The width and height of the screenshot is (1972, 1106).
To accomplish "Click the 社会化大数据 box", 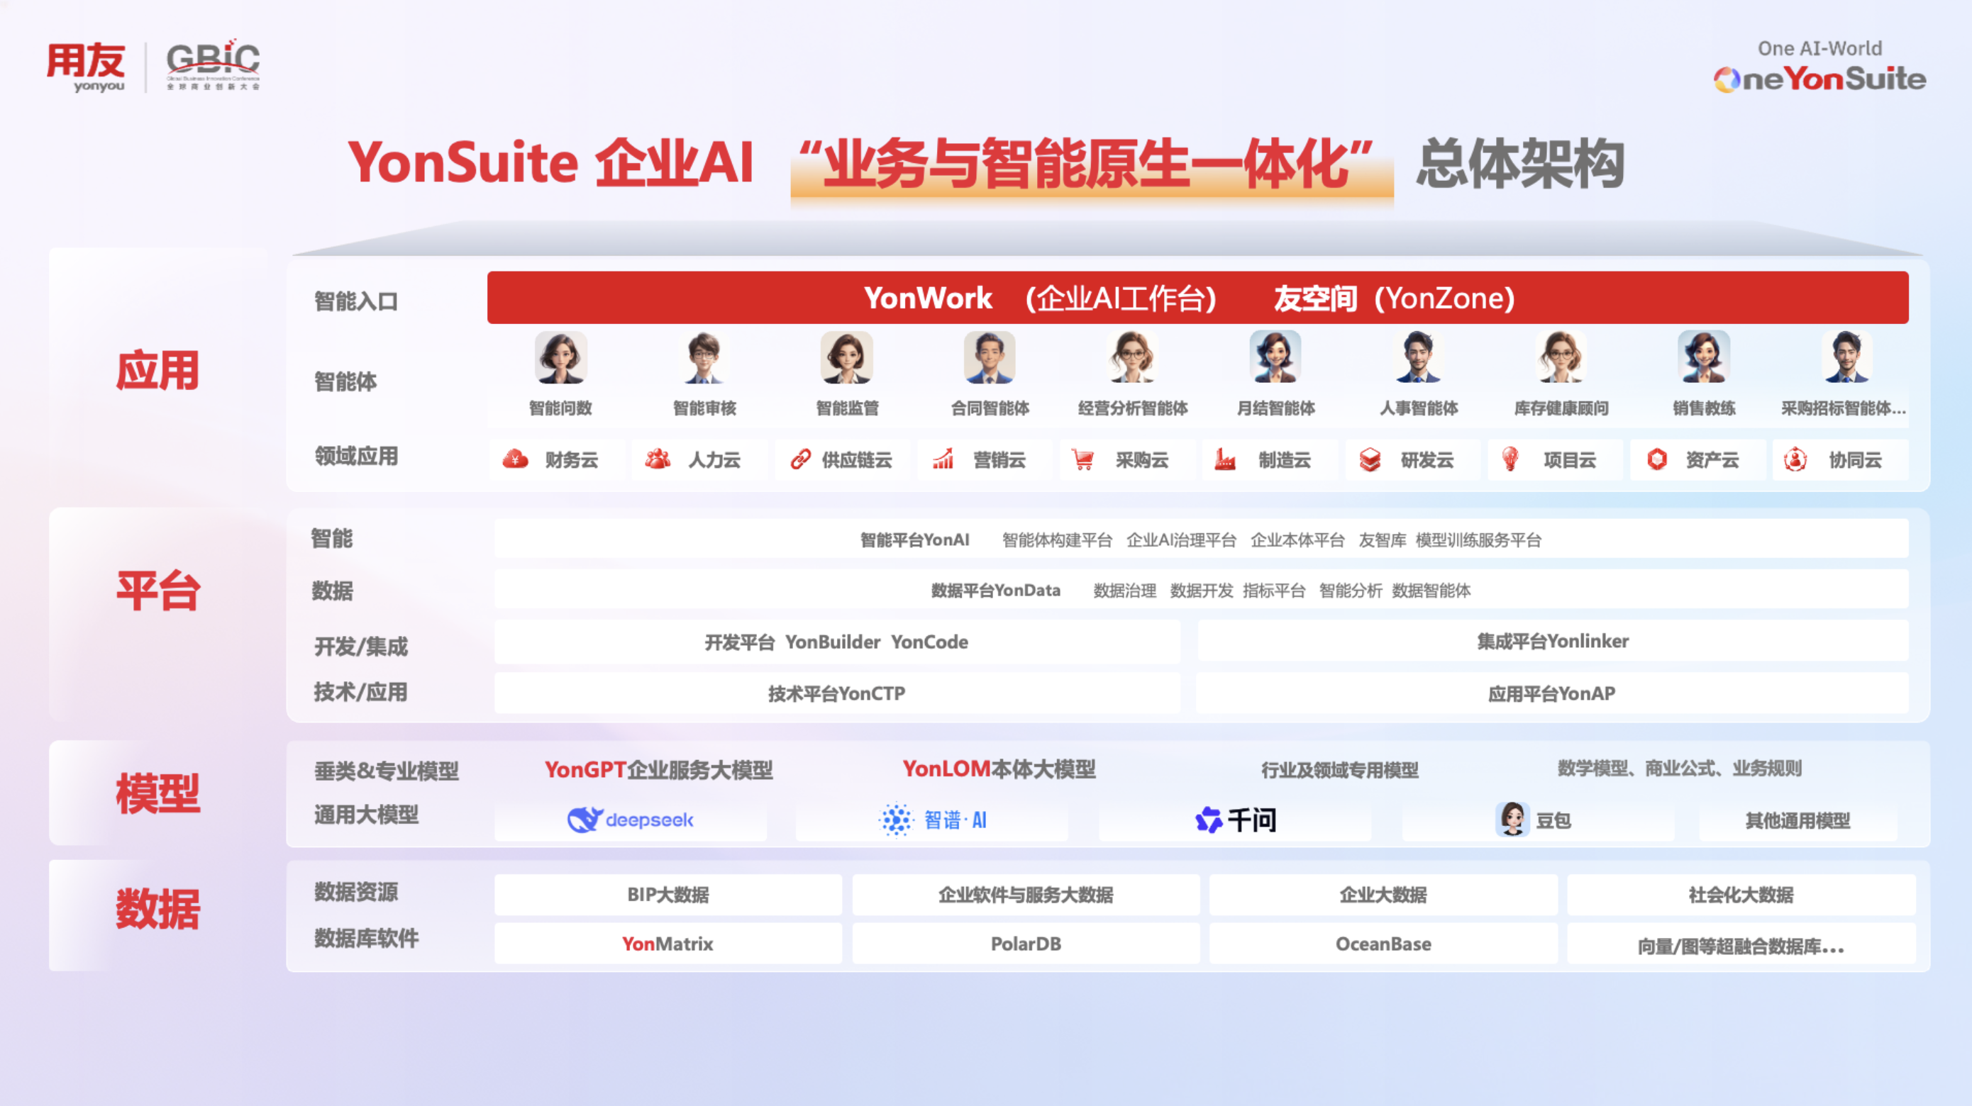I will (1741, 895).
